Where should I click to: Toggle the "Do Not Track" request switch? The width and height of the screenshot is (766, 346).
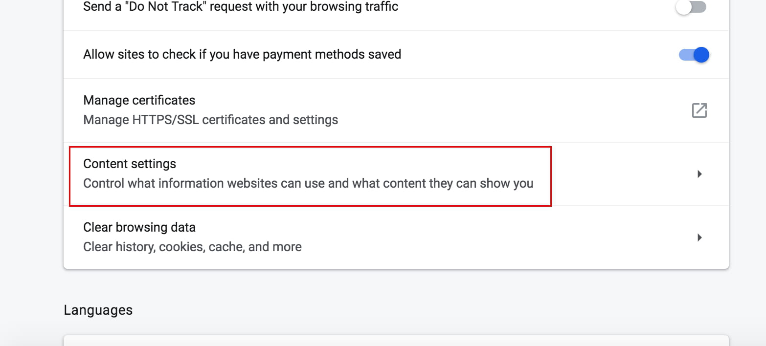(x=691, y=7)
